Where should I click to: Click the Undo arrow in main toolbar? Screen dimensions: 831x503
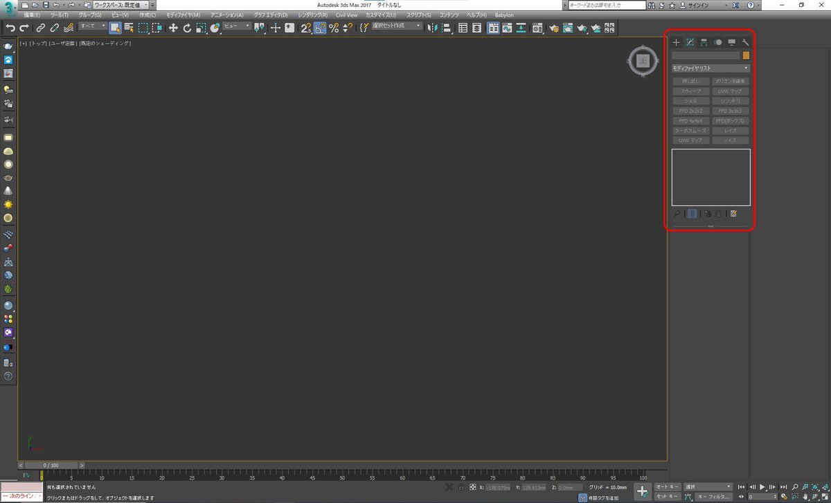[x=10, y=28]
